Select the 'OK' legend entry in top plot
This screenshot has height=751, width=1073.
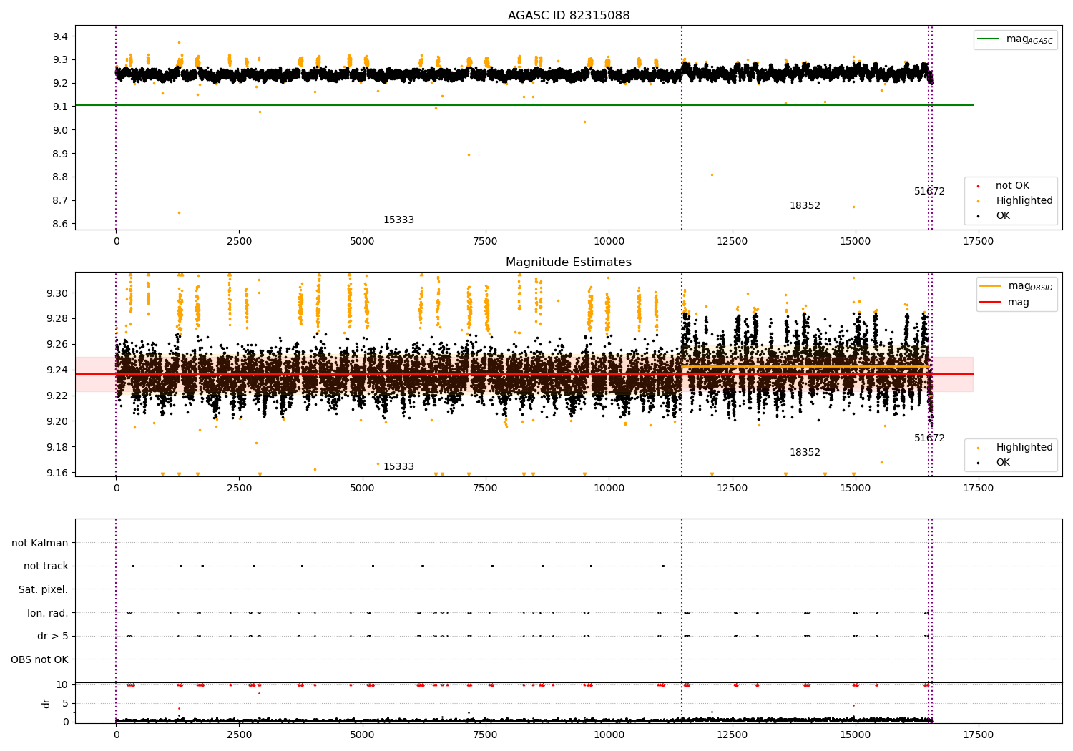coord(1003,216)
